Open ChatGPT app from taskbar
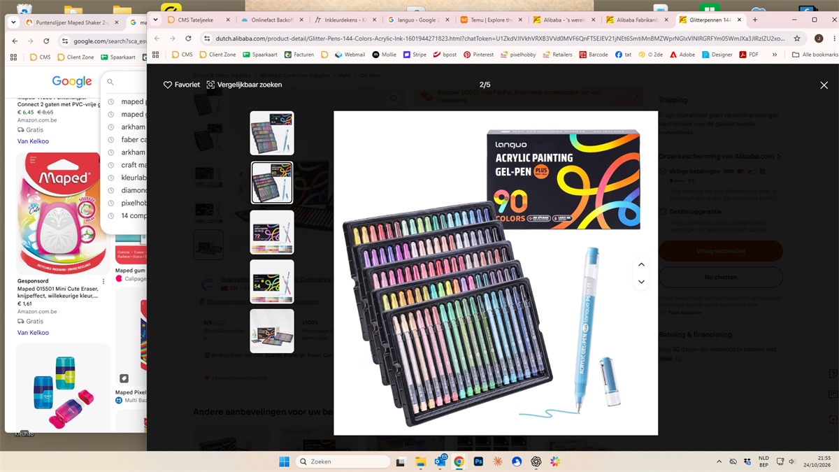Viewport: 839px width, 472px height. [x=536, y=462]
